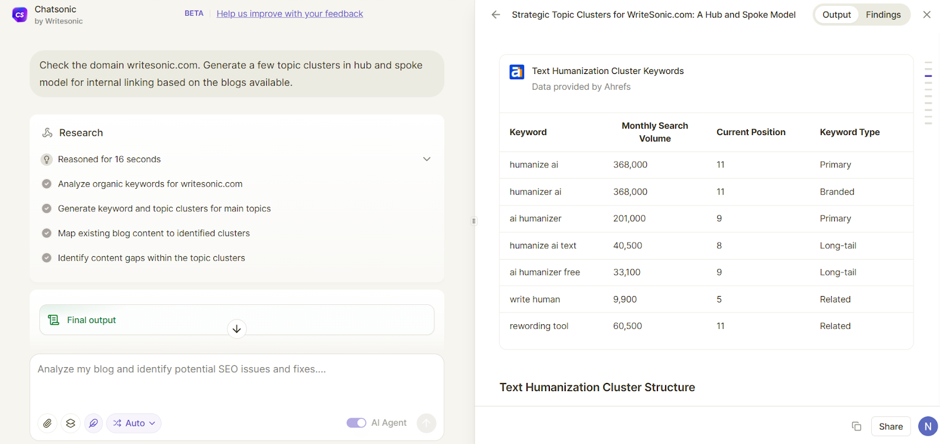Click the Data provided by Ahrefs text
940x444 pixels.
(x=581, y=86)
